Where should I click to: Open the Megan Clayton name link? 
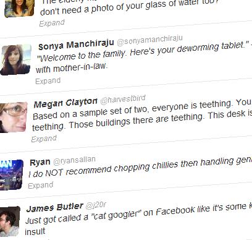[65, 103]
